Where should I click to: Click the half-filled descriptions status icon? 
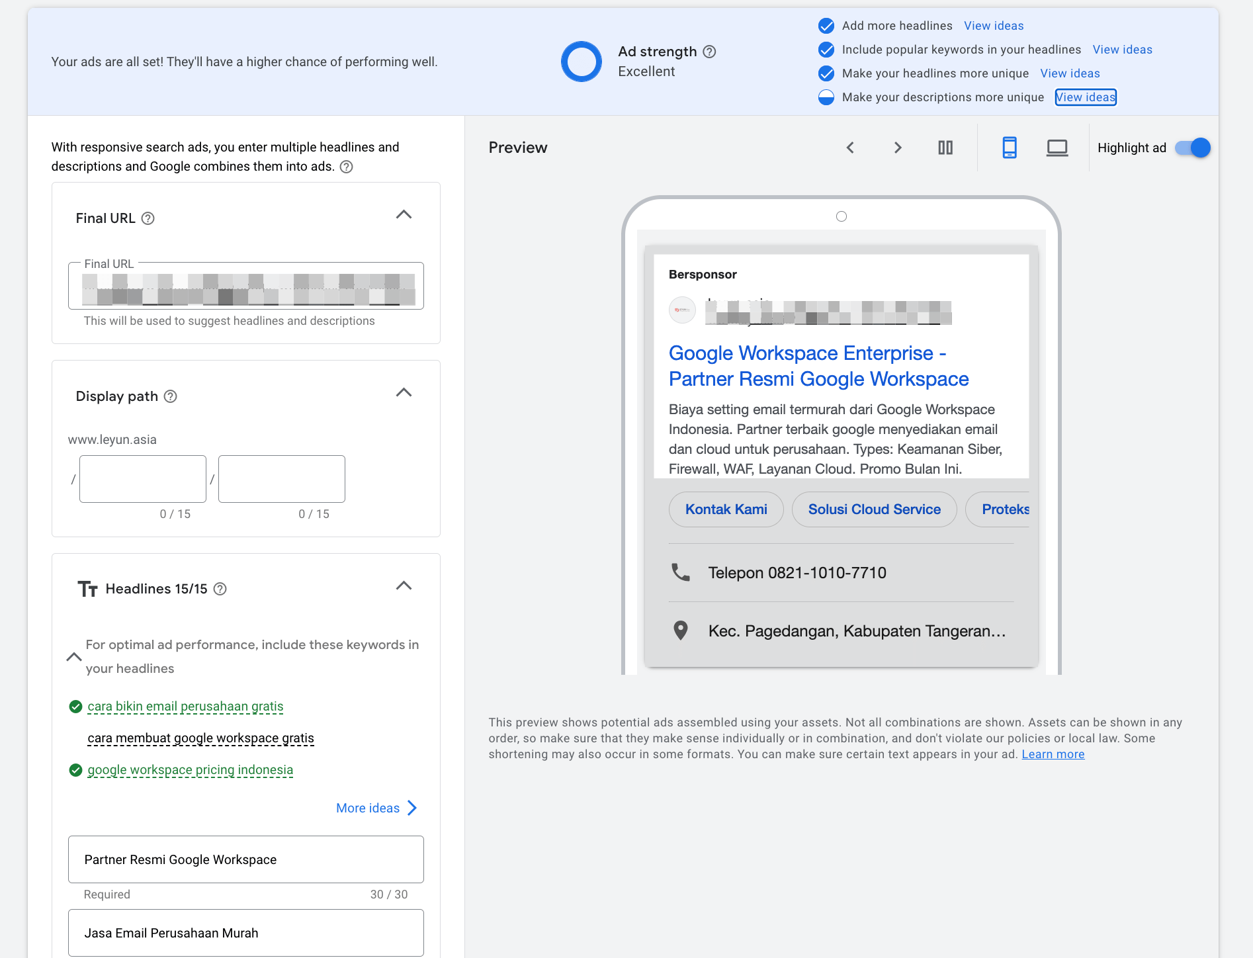(826, 97)
